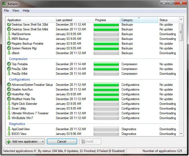Click the download icon next to PeaZip 64bit
Image resolution: width=189 pixels, height=156 pixels.
(9, 74)
